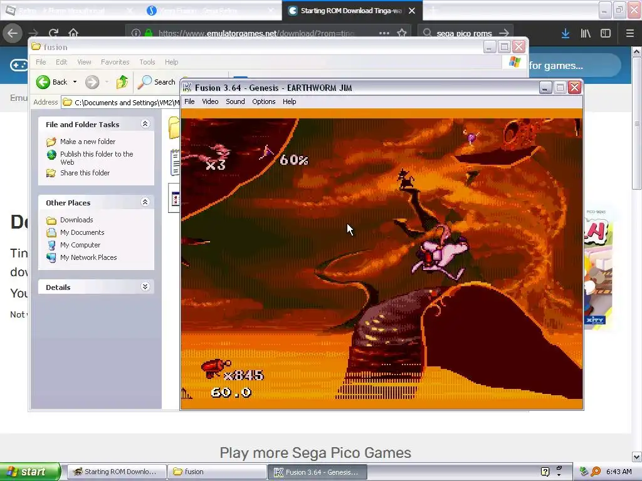
Task: Open the Edit menu in fusion folder window
Action: tap(61, 62)
